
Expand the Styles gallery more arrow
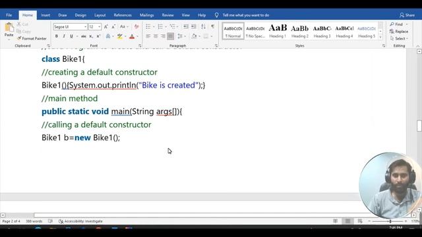380,38
